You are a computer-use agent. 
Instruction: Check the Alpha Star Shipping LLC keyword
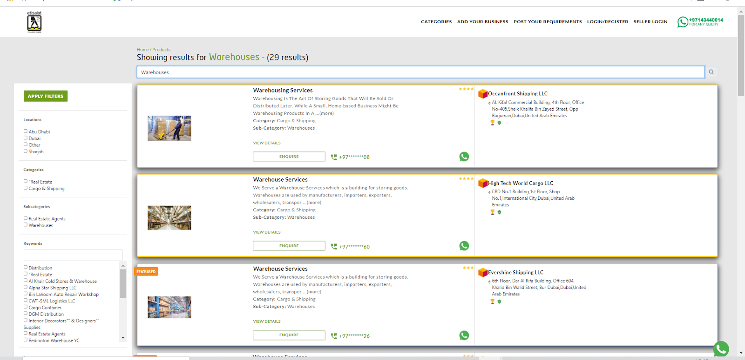pos(26,287)
